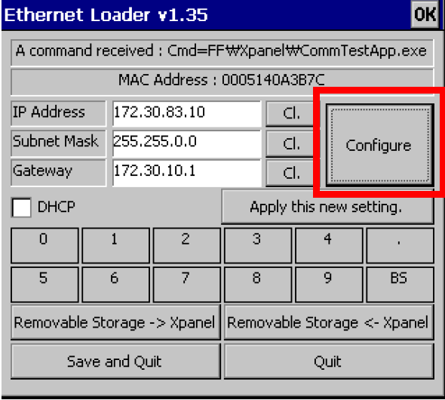445x400 pixels.
Task: Select the Subnet Mask input field
Action: pyautogui.click(x=186, y=143)
